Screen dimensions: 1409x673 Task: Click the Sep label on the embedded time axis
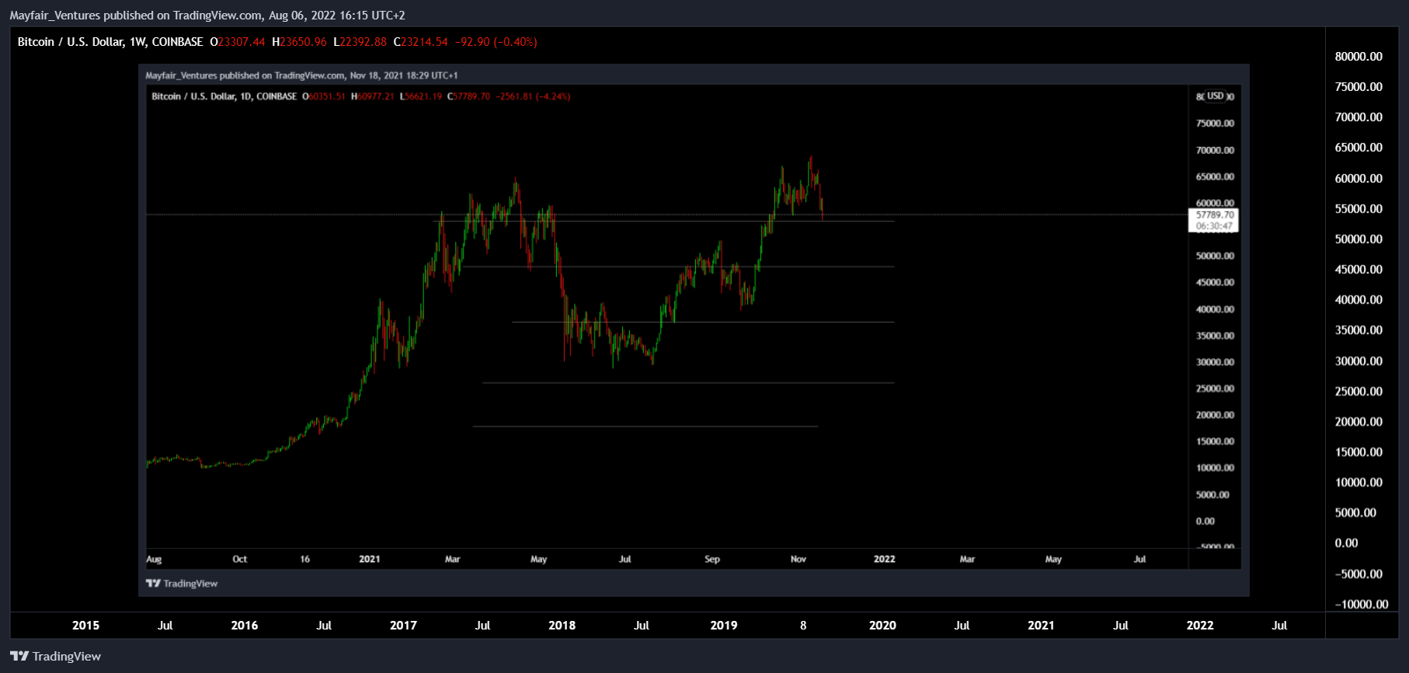pyautogui.click(x=712, y=560)
